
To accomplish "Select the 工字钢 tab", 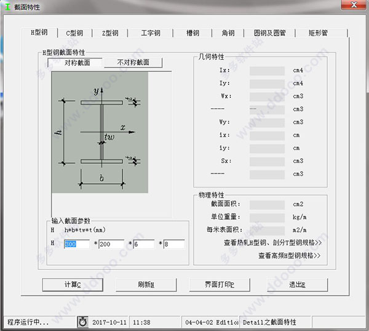I will click(151, 33).
